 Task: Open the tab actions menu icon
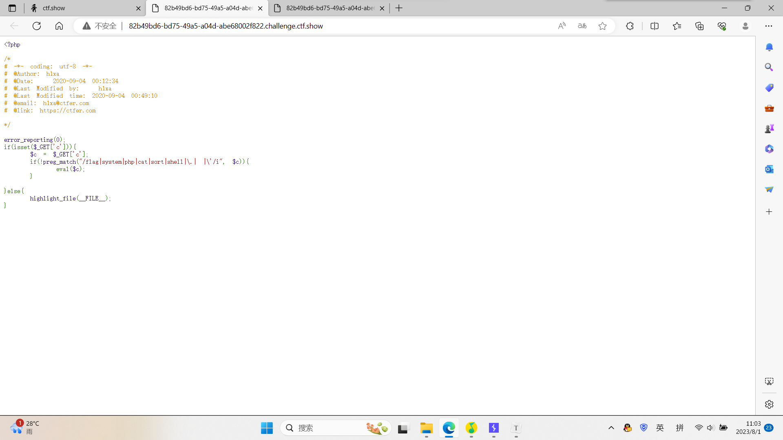[12, 8]
